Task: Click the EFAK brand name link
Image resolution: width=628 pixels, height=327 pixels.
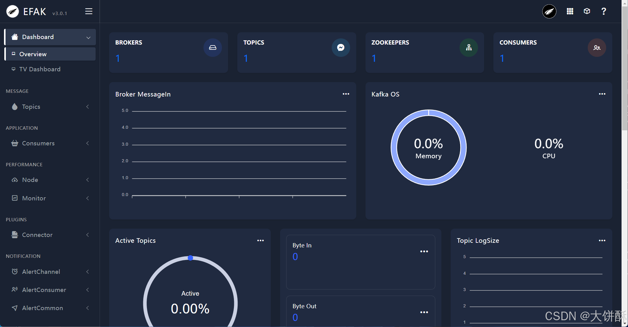Action: click(35, 12)
